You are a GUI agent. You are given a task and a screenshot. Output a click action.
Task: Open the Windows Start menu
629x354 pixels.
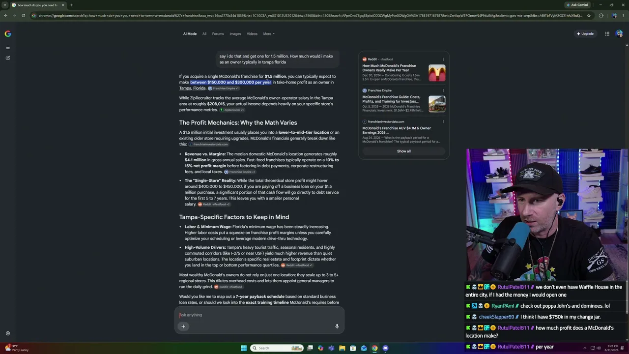pyautogui.click(x=244, y=348)
